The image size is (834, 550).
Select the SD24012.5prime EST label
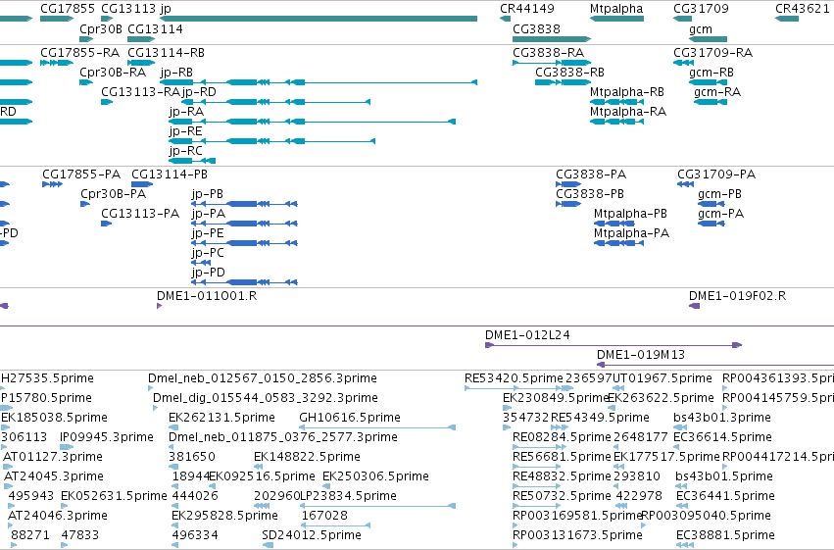(312, 535)
